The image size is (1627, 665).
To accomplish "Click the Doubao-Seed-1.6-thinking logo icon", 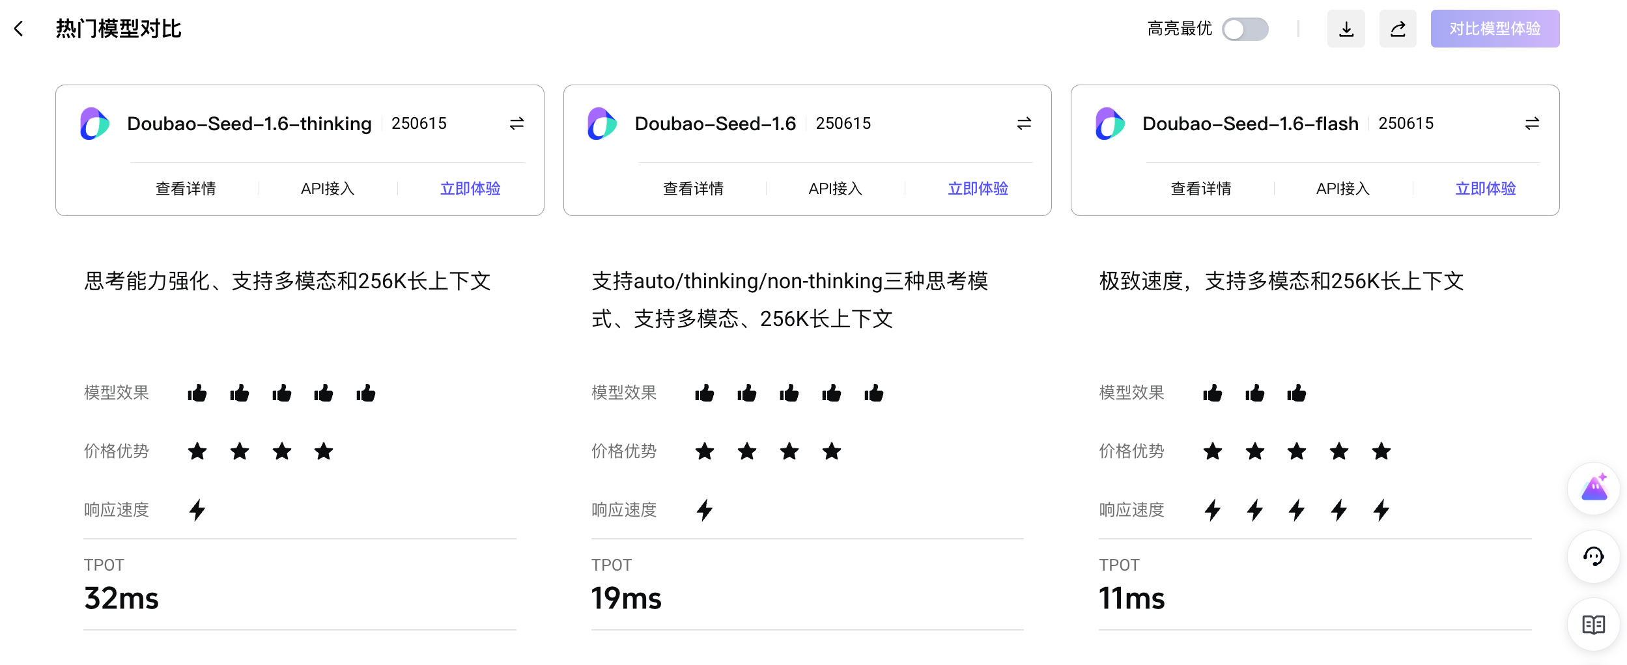I will tap(94, 124).
